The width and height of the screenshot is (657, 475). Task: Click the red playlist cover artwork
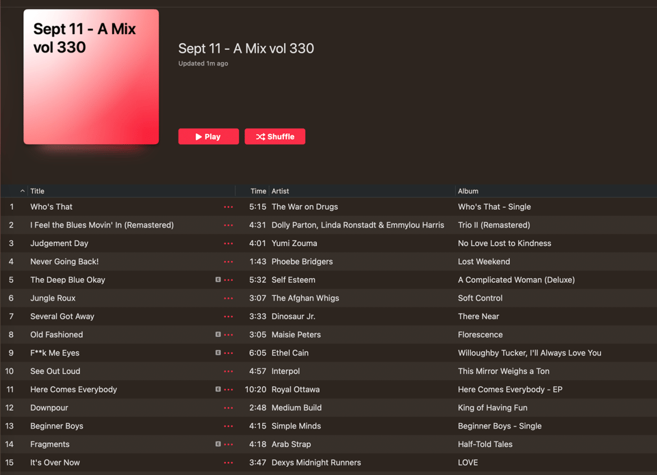91,77
